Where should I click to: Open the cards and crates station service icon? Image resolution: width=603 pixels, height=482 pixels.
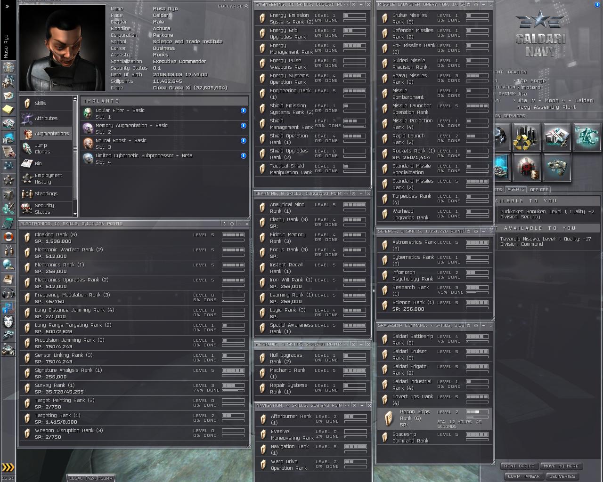tap(556, 137)
